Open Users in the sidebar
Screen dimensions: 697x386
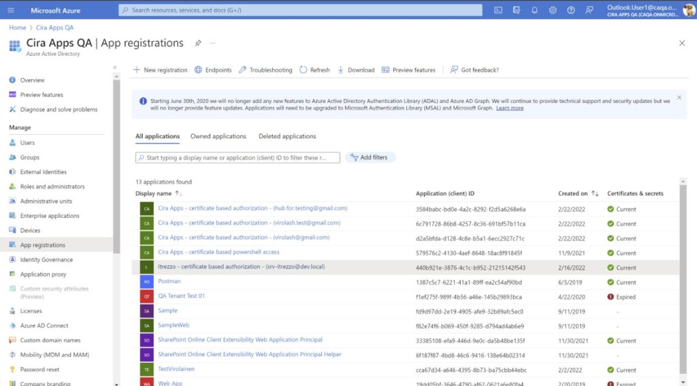[x=27, y=143]
